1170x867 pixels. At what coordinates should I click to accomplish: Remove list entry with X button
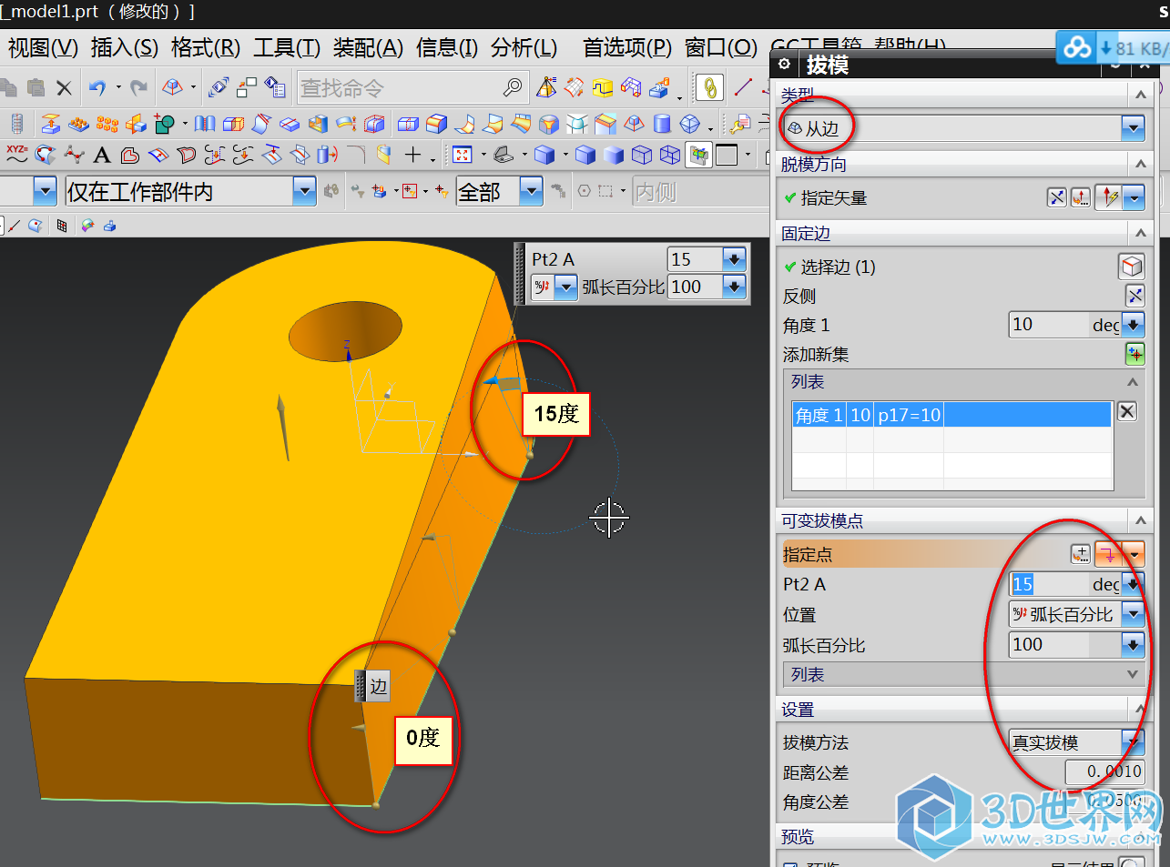[1126, 411]
